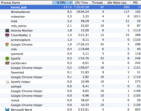Click kernel_task threads value 92
The width and height of the screenshot is (141, 111).
click(102, 7)
